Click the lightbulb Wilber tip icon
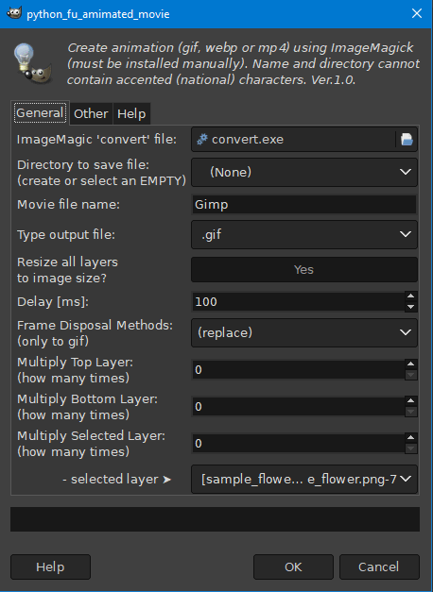The height and width of the screenshot is (592, 433). 32,63
